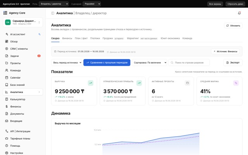The image size is (248, 155).
Task: Open Документы in the sidebar
Action: pos(23,114)
